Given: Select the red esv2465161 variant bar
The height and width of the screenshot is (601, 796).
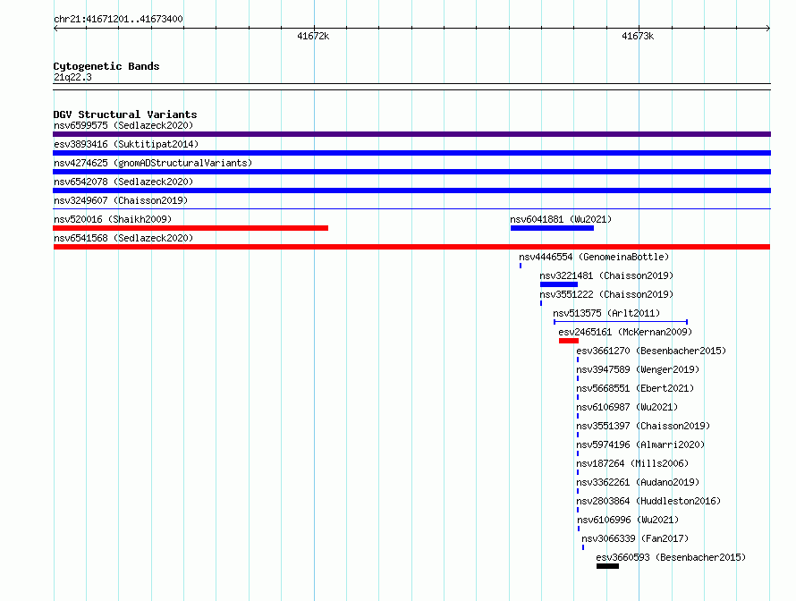Looking at the screenshot, I should (x=569, y=341).
